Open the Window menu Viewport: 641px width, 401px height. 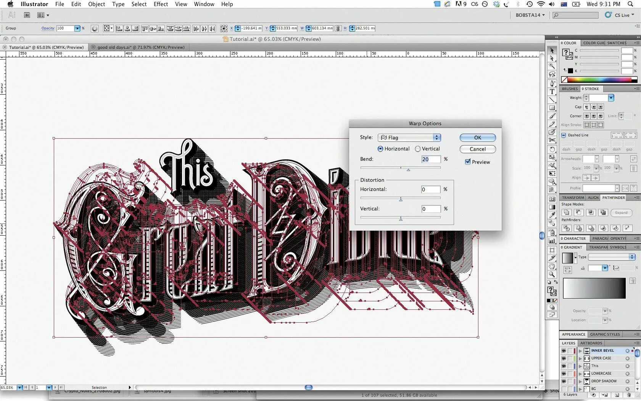pyautogui.click(x=204, y=4)
